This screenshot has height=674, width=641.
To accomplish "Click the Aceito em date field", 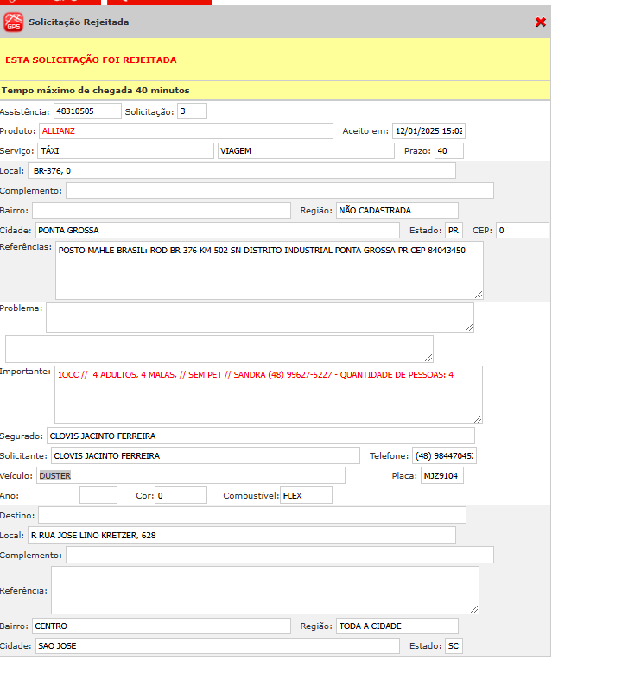I will pos(428,131).
